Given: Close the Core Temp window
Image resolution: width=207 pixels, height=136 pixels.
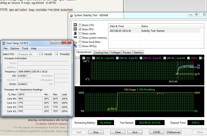Looking at the screenshot, I should pos(67,42).
